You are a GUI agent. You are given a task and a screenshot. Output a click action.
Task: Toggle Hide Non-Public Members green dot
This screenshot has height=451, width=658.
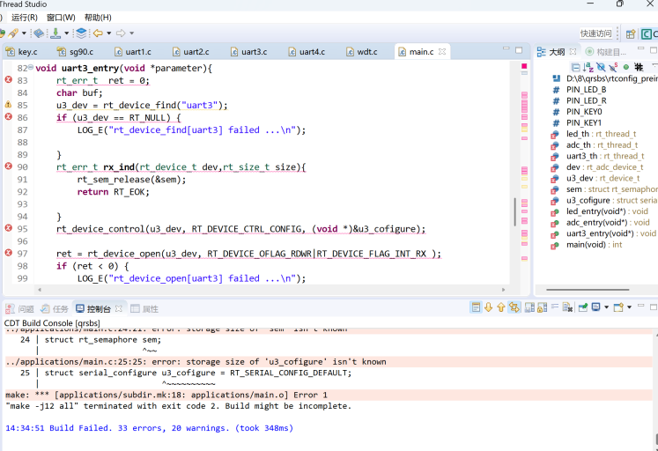pyautogui.click(x=626, y=67)
